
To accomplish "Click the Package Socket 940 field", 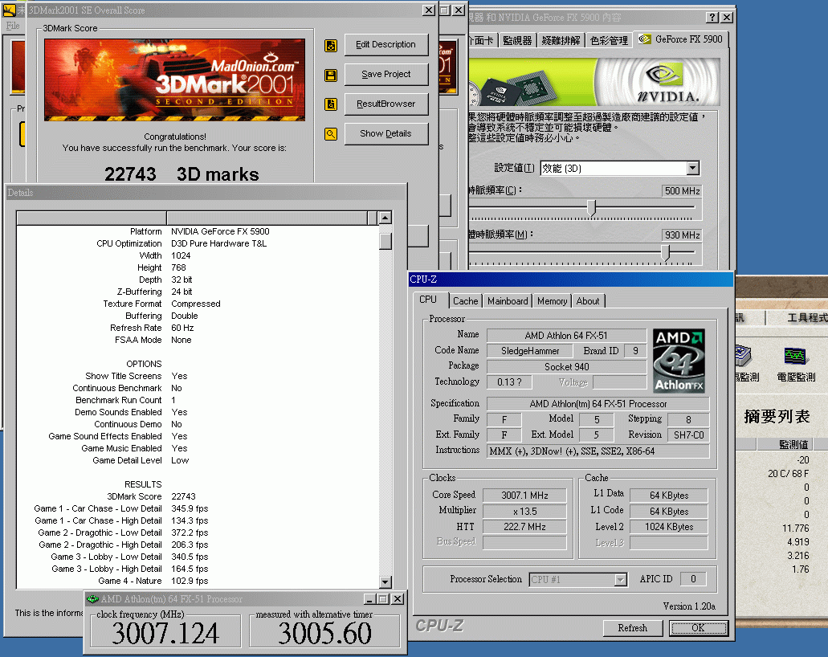I will 566,366.
